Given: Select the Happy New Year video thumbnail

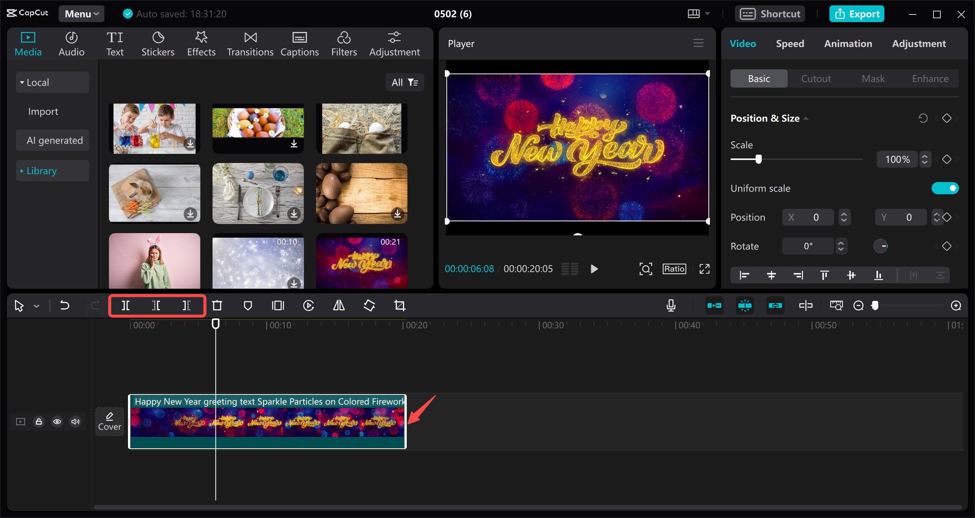Looking at the screenshot, I should [x=361, y=262].
